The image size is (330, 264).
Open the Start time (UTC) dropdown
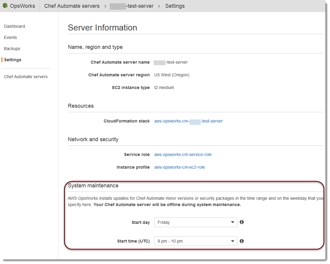pos(196,241)
